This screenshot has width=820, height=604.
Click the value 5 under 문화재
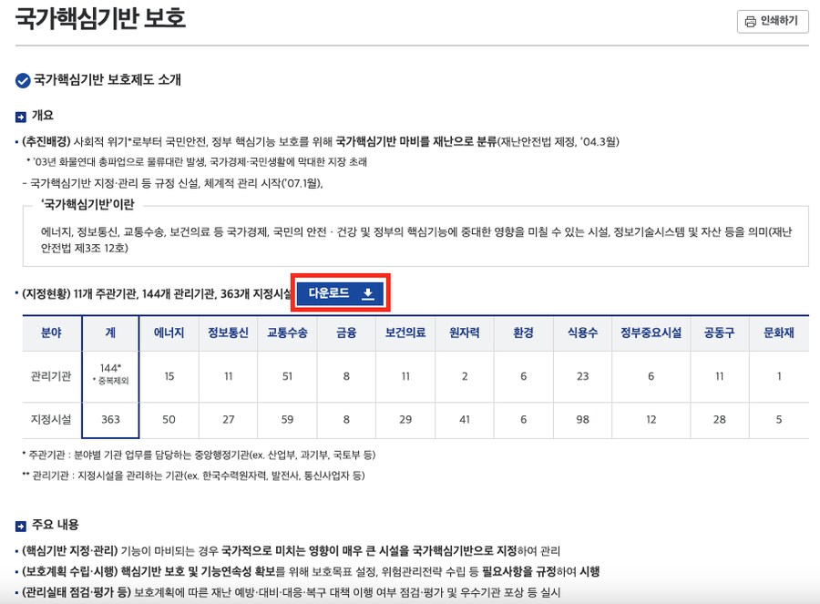[779, 420]
